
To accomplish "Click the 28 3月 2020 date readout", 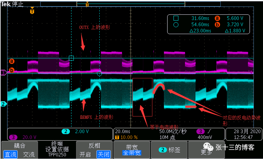I will click(247, 131).
